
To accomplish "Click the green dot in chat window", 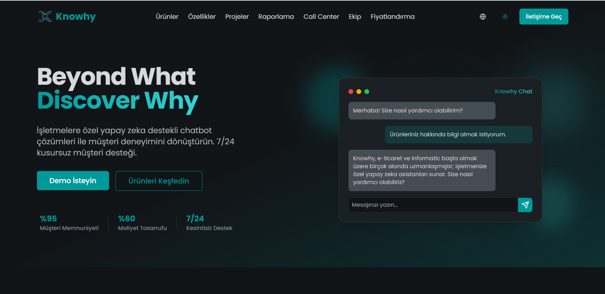I will (x=367, y=92).
